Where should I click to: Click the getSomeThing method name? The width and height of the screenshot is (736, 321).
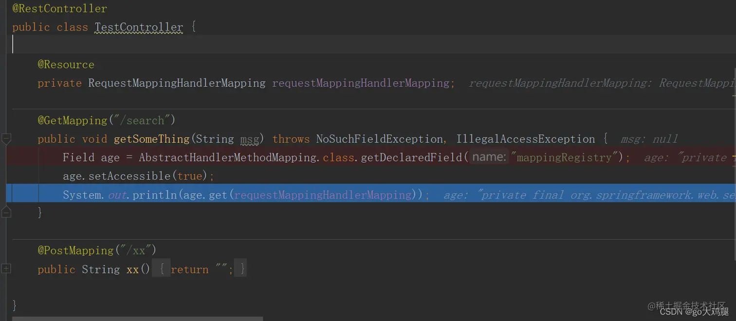point(152,139)
